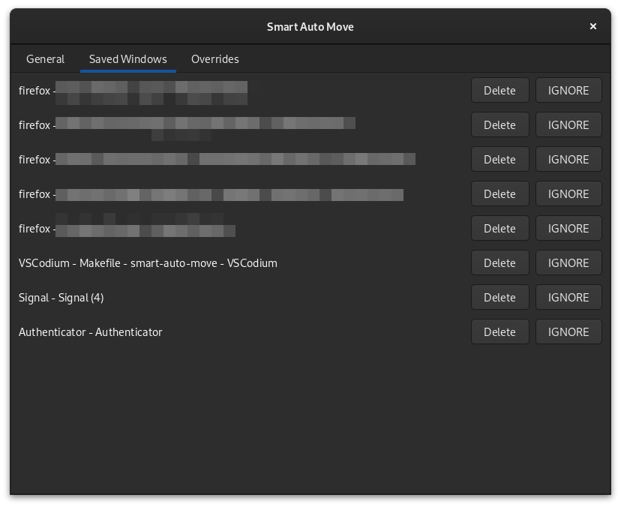The width and height of the screenshot is (621, 507).
Task: Select 'VSCodium - Makefile - smart-auto-move' text
Action: (x=118, y=263)
